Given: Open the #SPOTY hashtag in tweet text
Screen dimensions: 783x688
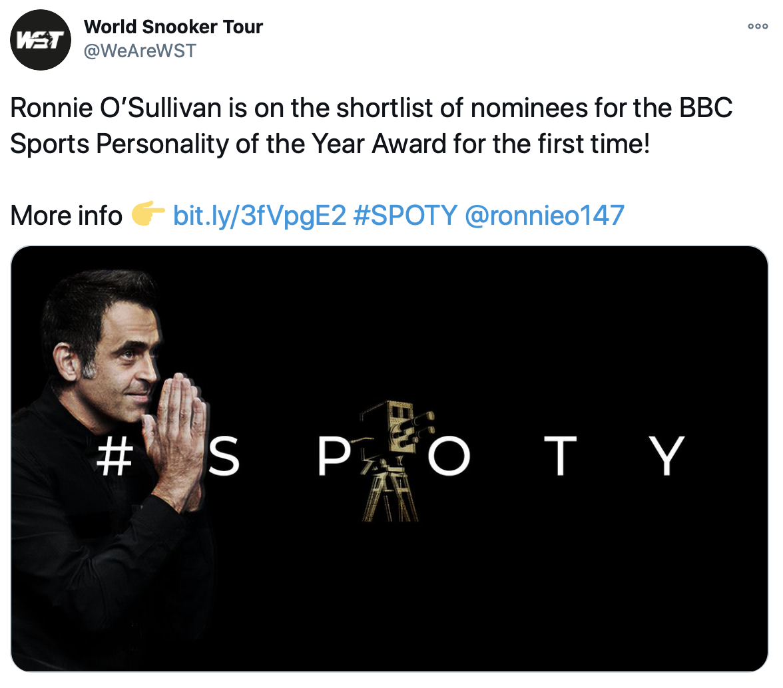Looking at the screenshot, I should (x=405, y=215).
